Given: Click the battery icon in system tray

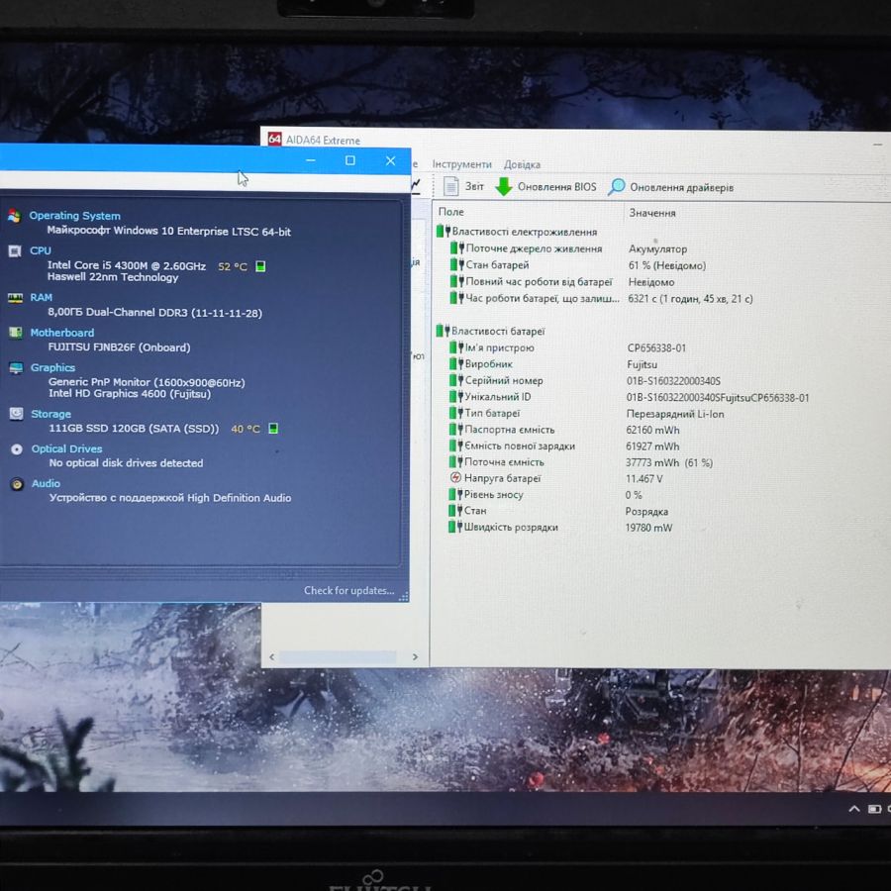Looking at the screenshot, I should click(874, 809).
